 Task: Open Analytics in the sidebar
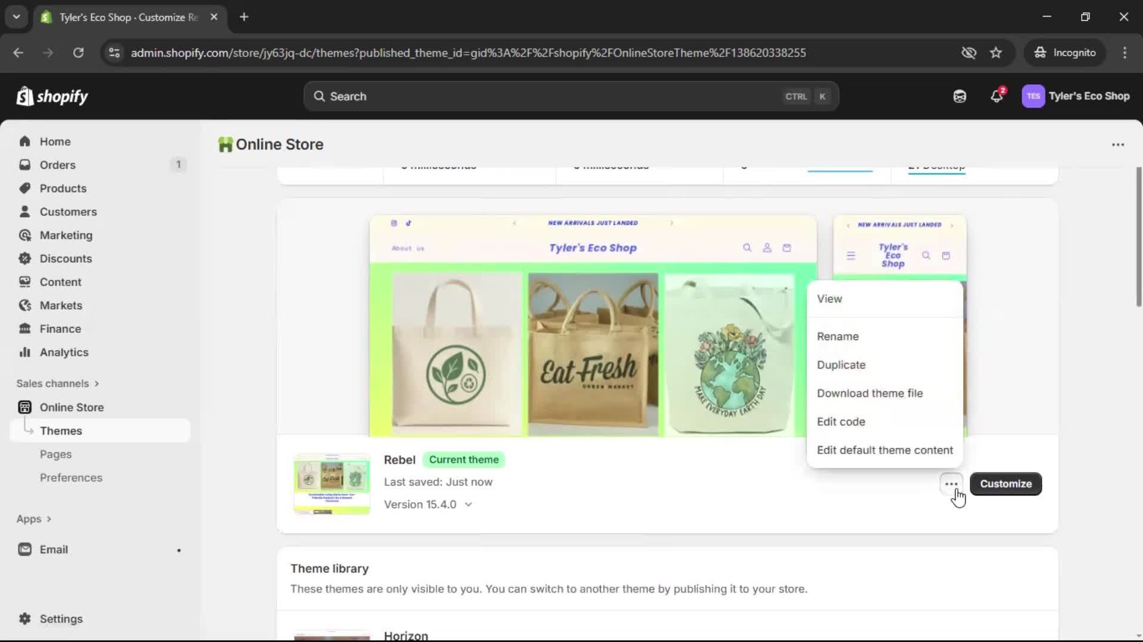(x=64, y=353)
